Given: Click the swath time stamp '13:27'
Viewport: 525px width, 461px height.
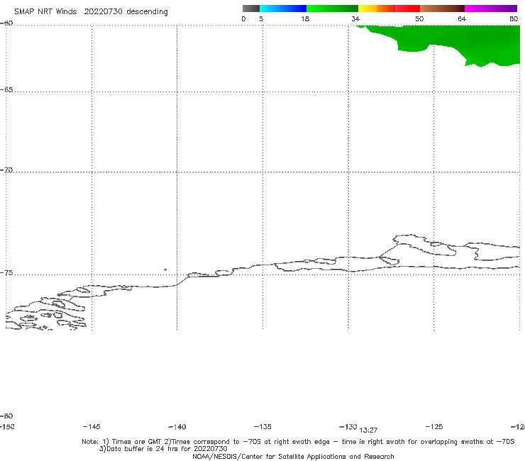Looking at the screenshot, I should click(368, 431).
